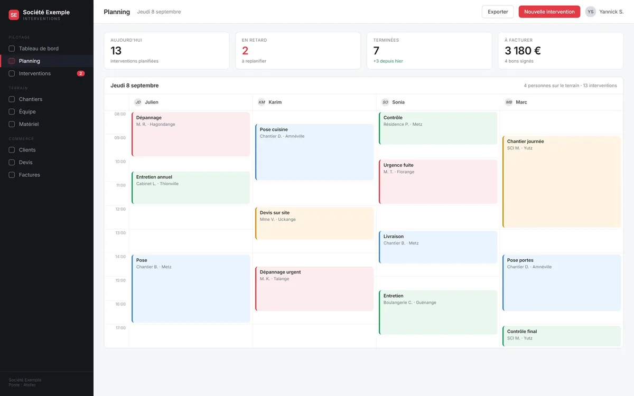Screen dimensions: 634x396
Task: Click Sonia's SO avatar in the column header
Action: pos(385,102)
